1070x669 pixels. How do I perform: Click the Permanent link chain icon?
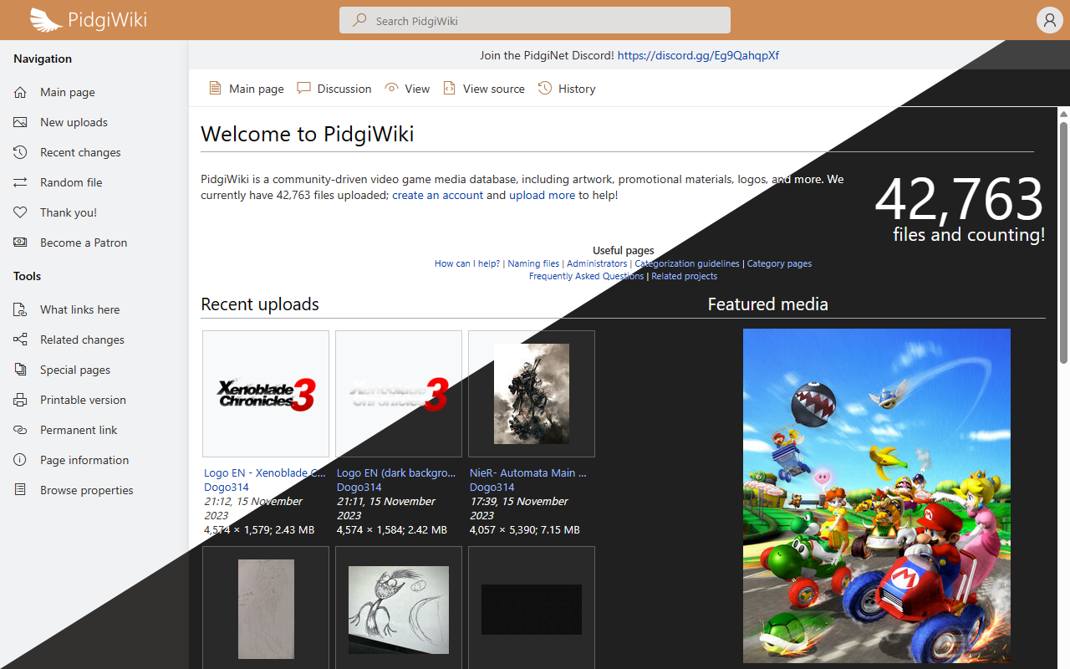click(18, 430)
